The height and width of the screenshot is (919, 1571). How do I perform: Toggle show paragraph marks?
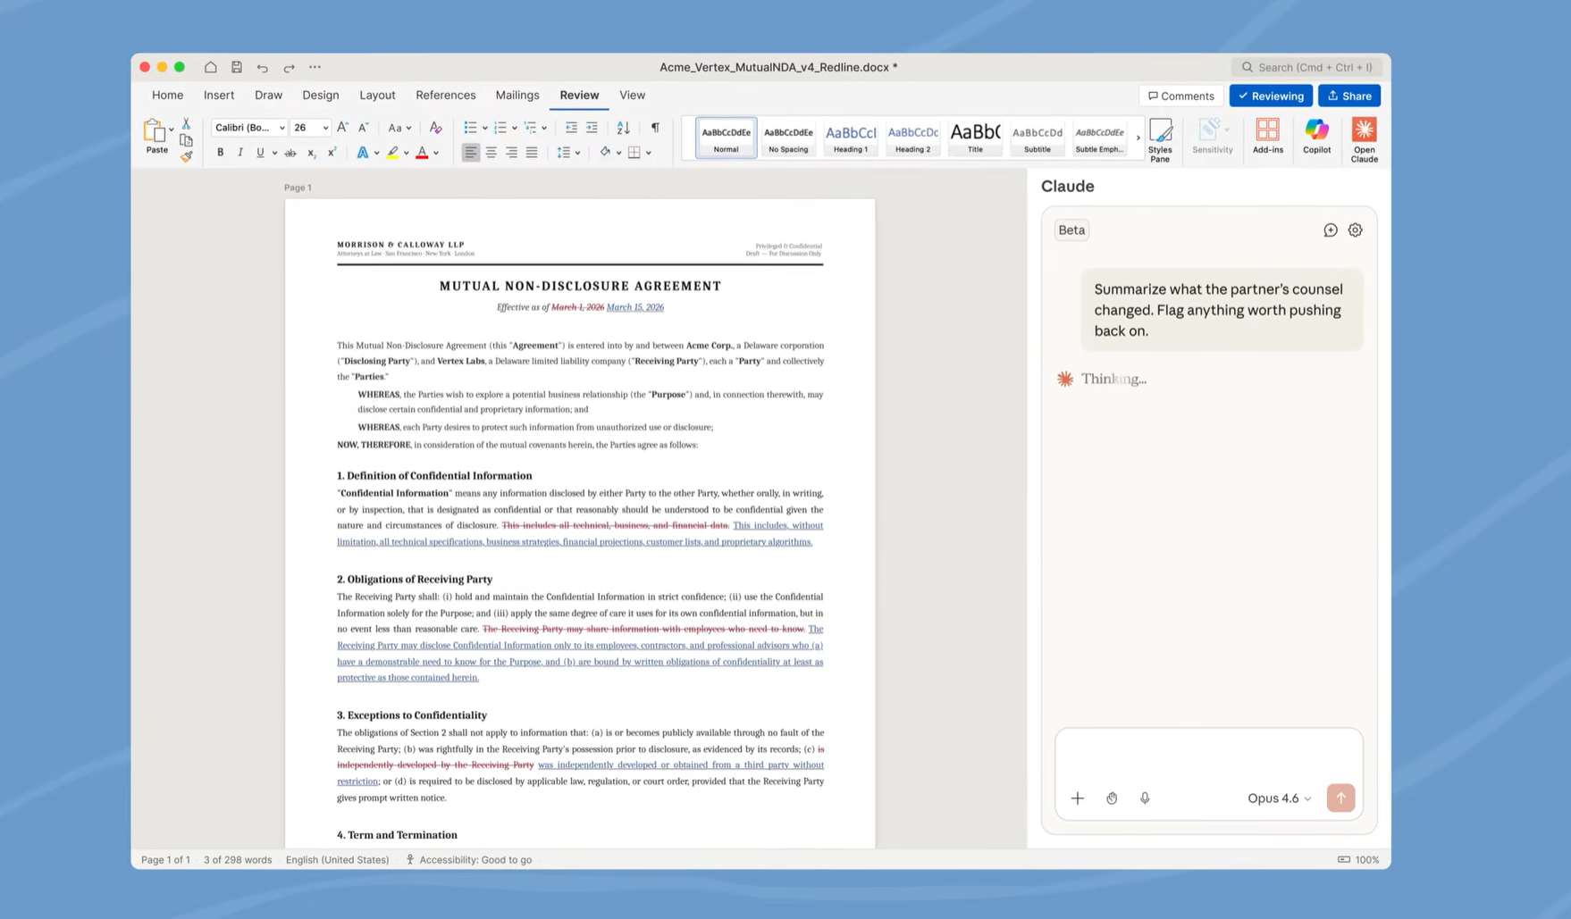click(x=655, y=128)
